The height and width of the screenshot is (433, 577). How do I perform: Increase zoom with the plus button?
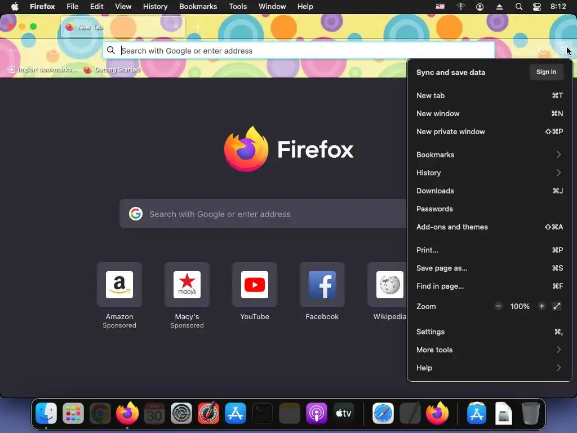tap(542, 306)
